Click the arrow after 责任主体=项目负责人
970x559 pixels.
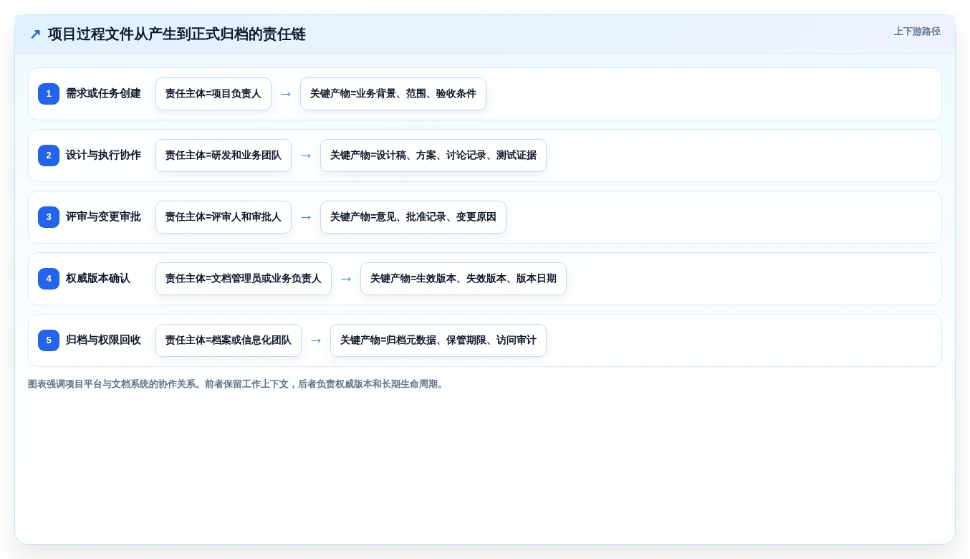click(x=286, y=94)
